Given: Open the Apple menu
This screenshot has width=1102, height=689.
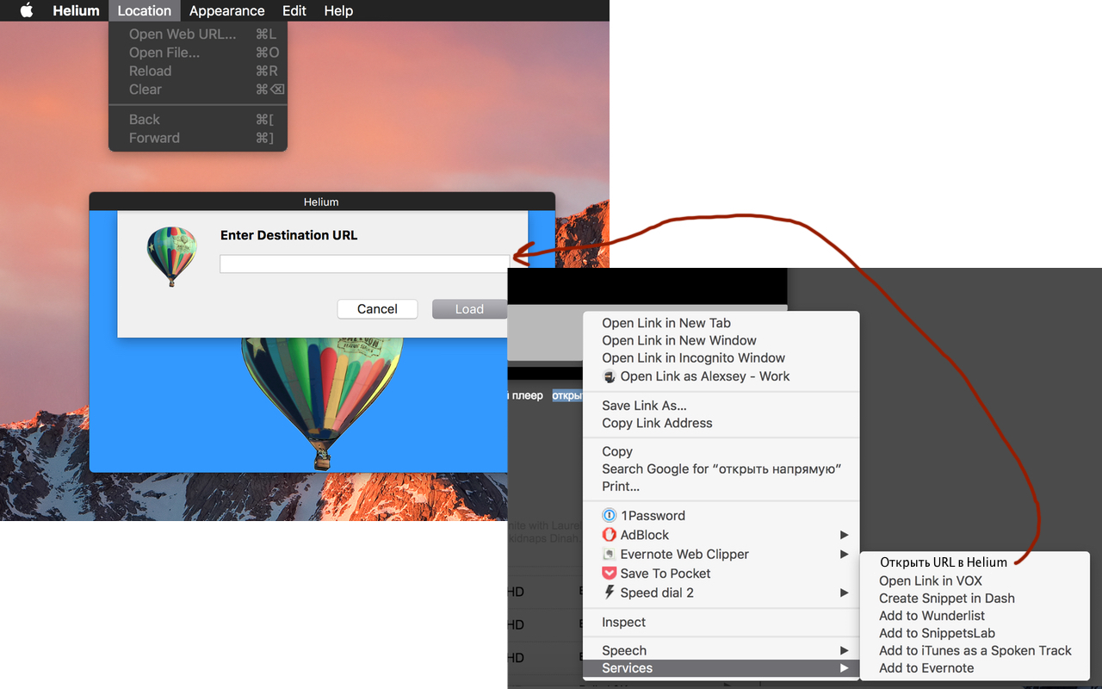Looking at the screenshot, I should [x=26, y=10].
